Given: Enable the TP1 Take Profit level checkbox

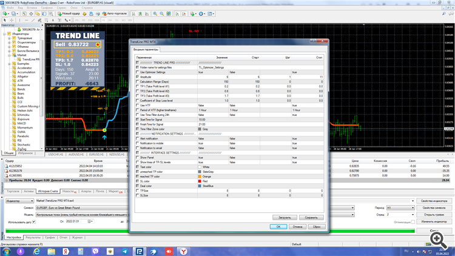Looking at the screenshot, I should (137, 87).
